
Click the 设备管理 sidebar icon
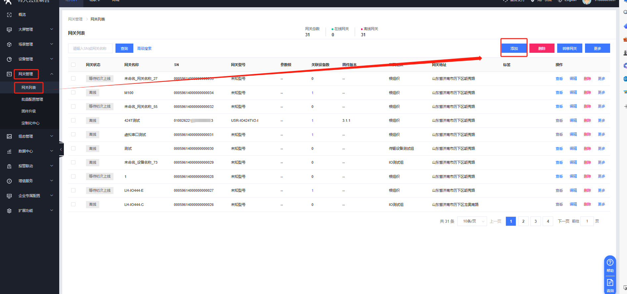[x=9, y=59]
